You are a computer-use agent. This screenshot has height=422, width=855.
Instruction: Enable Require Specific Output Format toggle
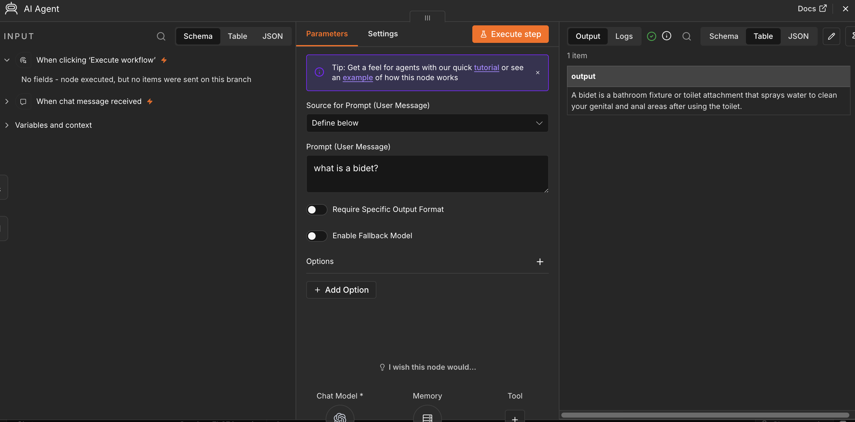(317, 209)
